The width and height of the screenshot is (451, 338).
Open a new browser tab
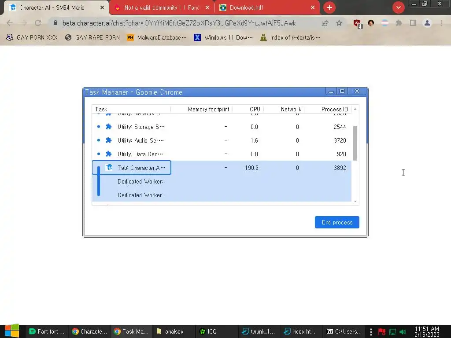pyautogui.click(x=329, y=7)
